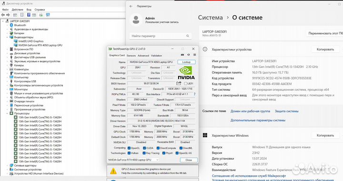Expand the Сетевые адаптеры tree node

point(7,165)
